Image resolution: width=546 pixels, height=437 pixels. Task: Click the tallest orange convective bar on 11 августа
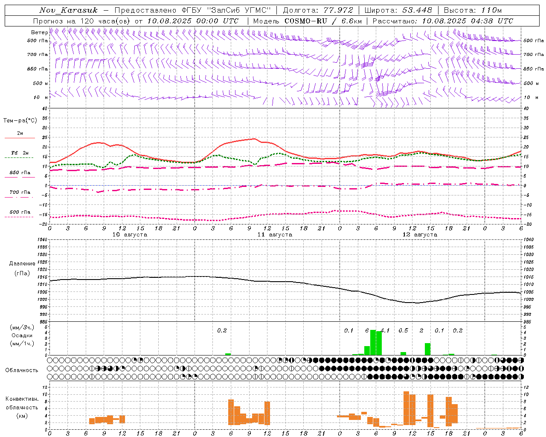(x=231, y=412)
